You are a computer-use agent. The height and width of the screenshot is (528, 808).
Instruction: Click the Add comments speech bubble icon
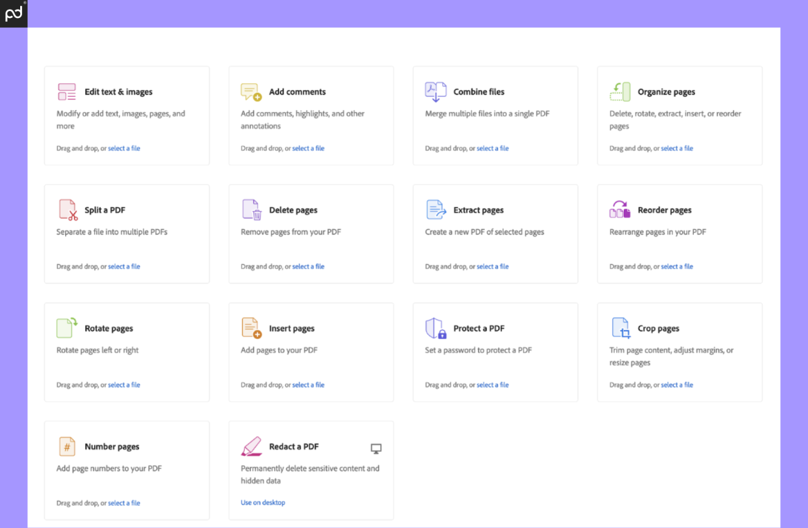pyautogui.click(x=250, y=91)
